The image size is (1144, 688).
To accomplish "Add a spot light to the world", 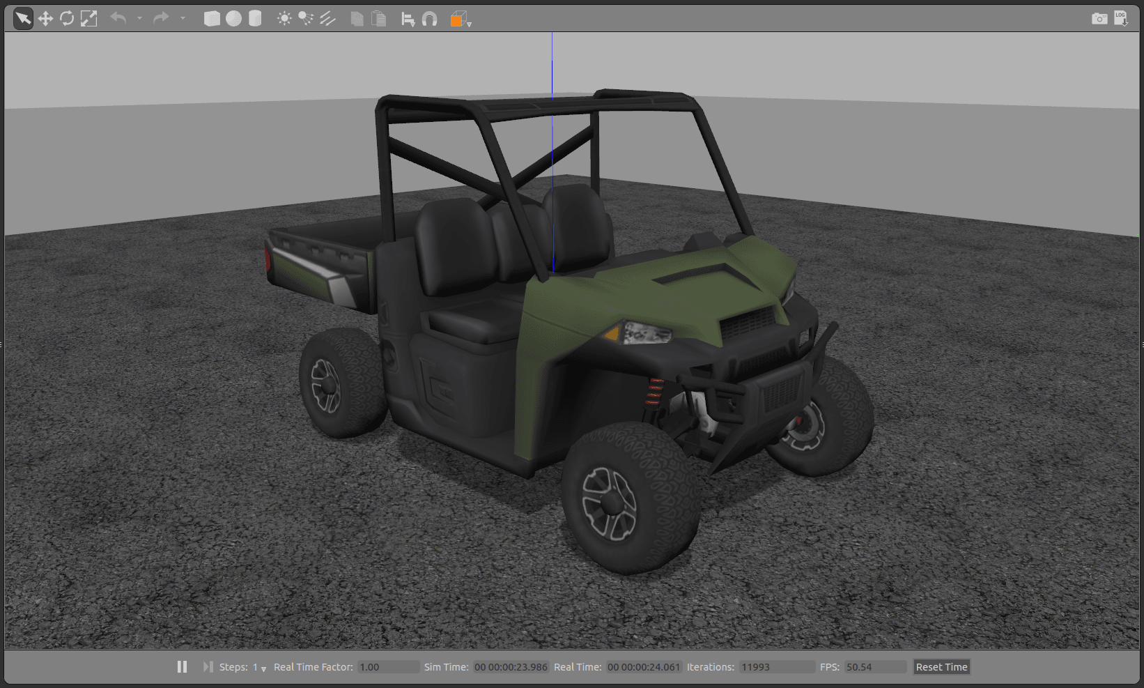I will [x=304, y=18].
